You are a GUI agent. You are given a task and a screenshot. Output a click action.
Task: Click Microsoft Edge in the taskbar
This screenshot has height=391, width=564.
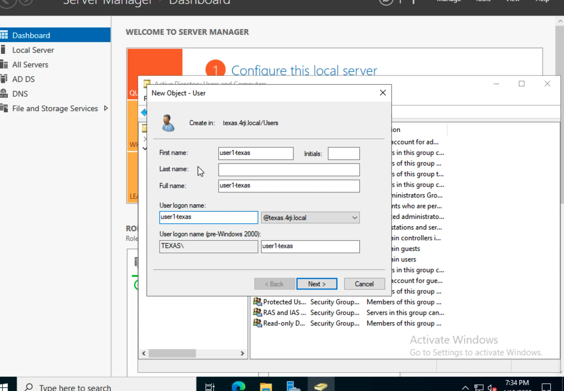[238, 386]
